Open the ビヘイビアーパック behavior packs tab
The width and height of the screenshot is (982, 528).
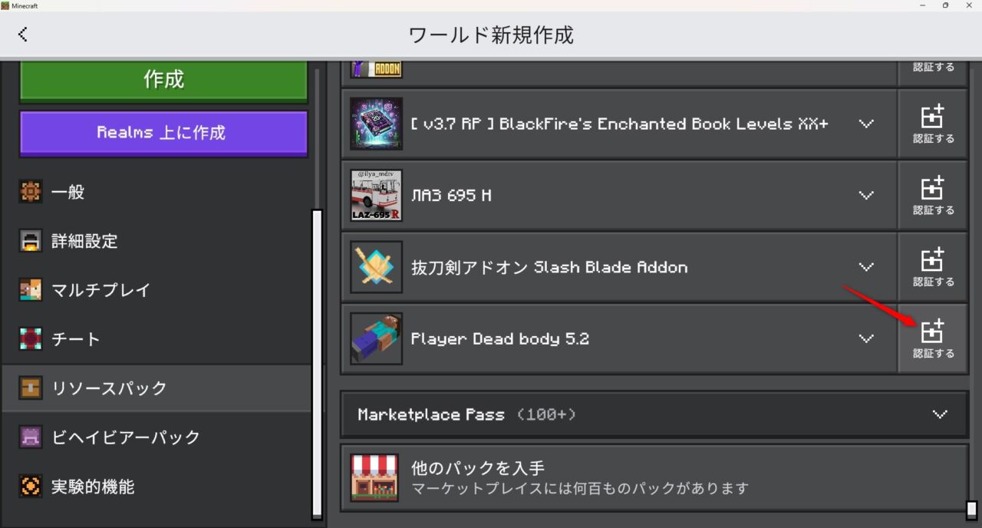(157, 437)
